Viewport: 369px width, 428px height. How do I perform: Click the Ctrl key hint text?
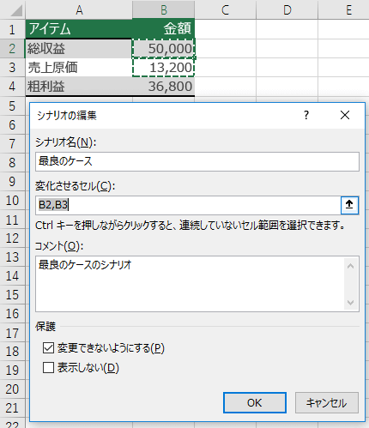[x=190, y=226]
